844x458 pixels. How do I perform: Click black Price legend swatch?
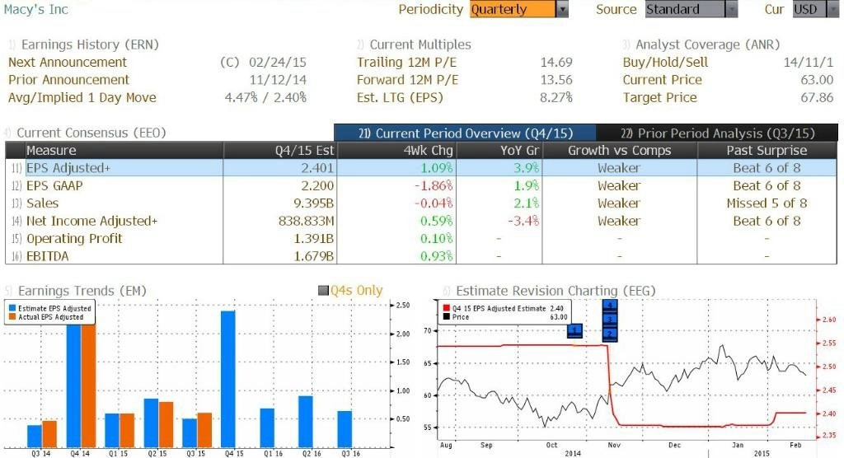(x=446, y=317)
